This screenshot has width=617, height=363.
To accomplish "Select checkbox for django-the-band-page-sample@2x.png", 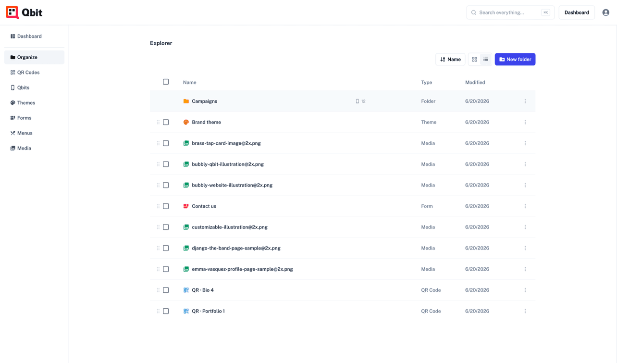I will coord(166,248).
